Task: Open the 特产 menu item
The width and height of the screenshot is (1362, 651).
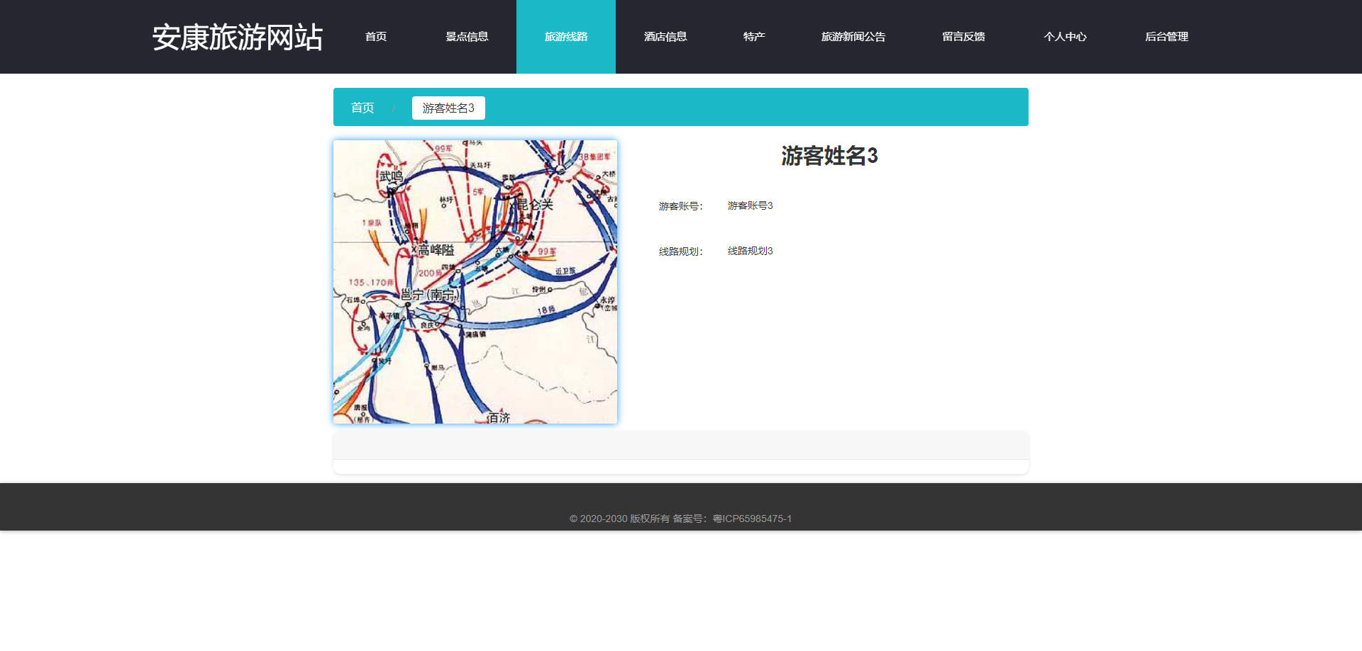Action: [x=754, y=37]
